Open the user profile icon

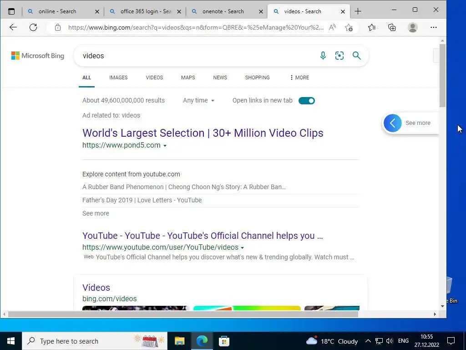pyautogui.click(x=412, y=27)
